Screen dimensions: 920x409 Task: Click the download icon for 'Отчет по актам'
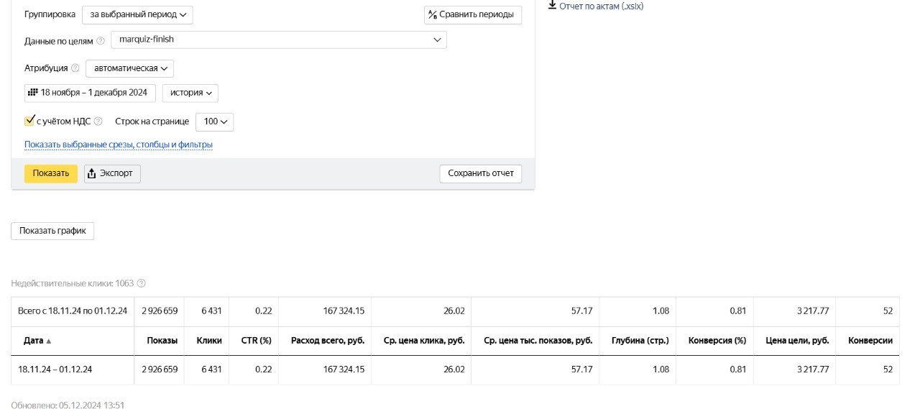pos(552,5)
